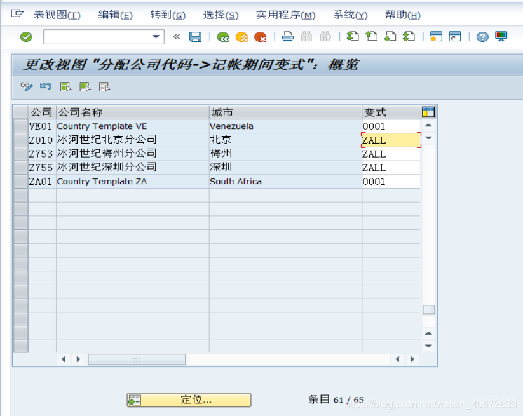
Task: Click variant field 0001 for VE01
Action: coord(391,126)
